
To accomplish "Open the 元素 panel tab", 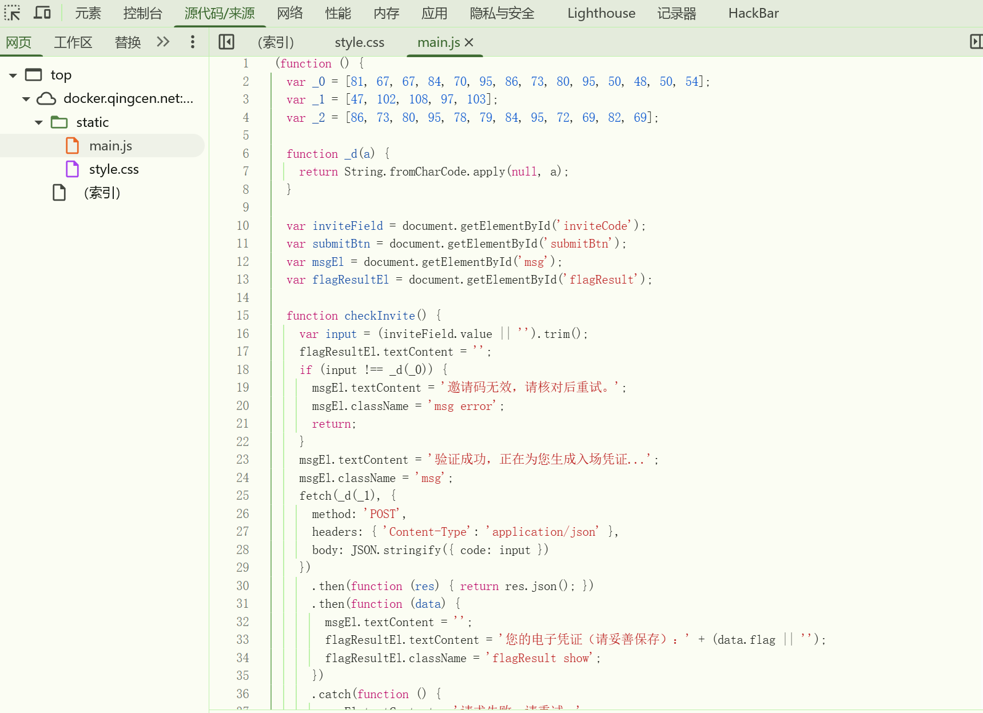I will 87,13.
